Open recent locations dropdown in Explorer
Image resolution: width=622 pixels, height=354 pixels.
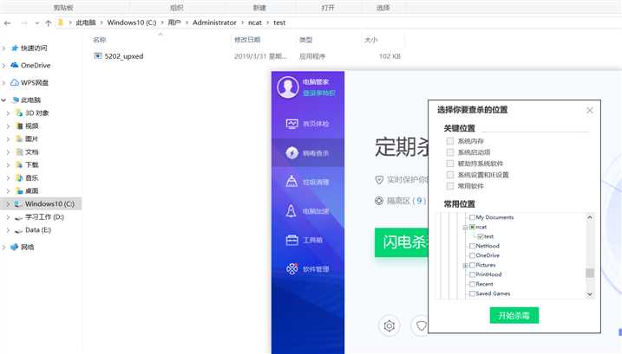pos(37,23)
